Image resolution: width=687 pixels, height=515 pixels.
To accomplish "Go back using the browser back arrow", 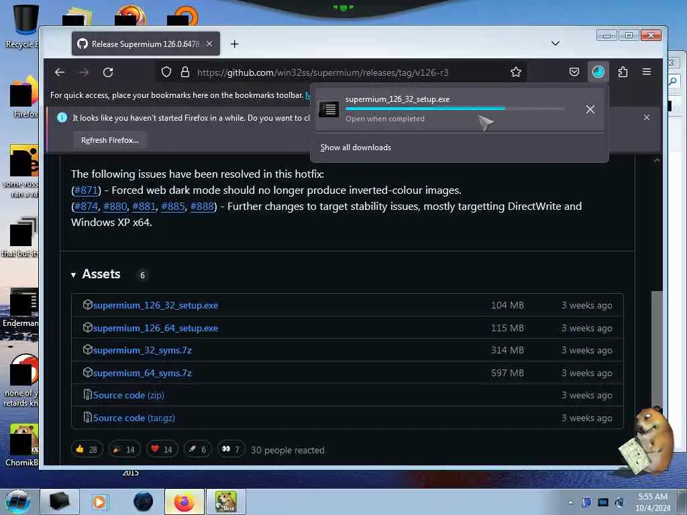I will pos(60,72).
